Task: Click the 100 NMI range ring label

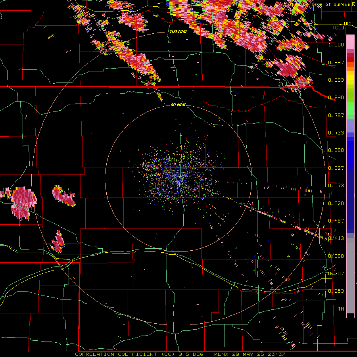Action: click(178, 31)
